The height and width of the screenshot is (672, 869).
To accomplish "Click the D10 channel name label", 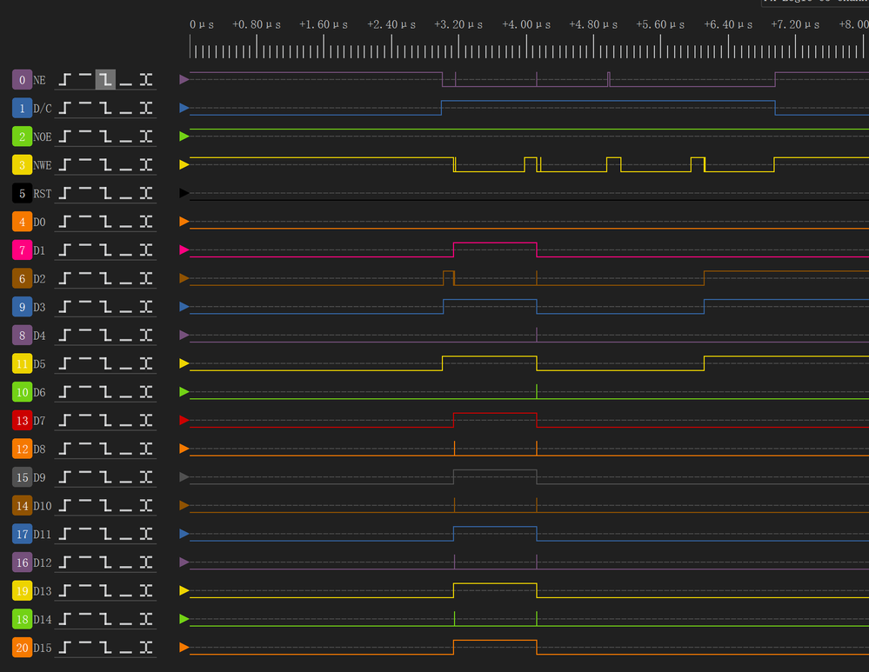I will tap(42, 505).
